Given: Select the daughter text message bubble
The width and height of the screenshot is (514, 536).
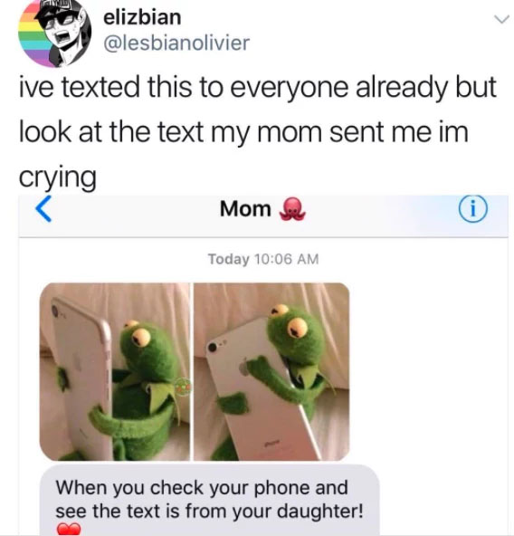Looking at the screenshot, I should point(210,500).
